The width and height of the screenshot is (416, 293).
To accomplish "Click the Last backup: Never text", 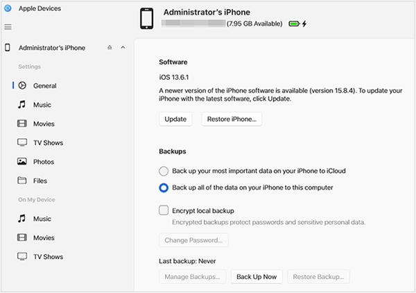I will 187,261.
